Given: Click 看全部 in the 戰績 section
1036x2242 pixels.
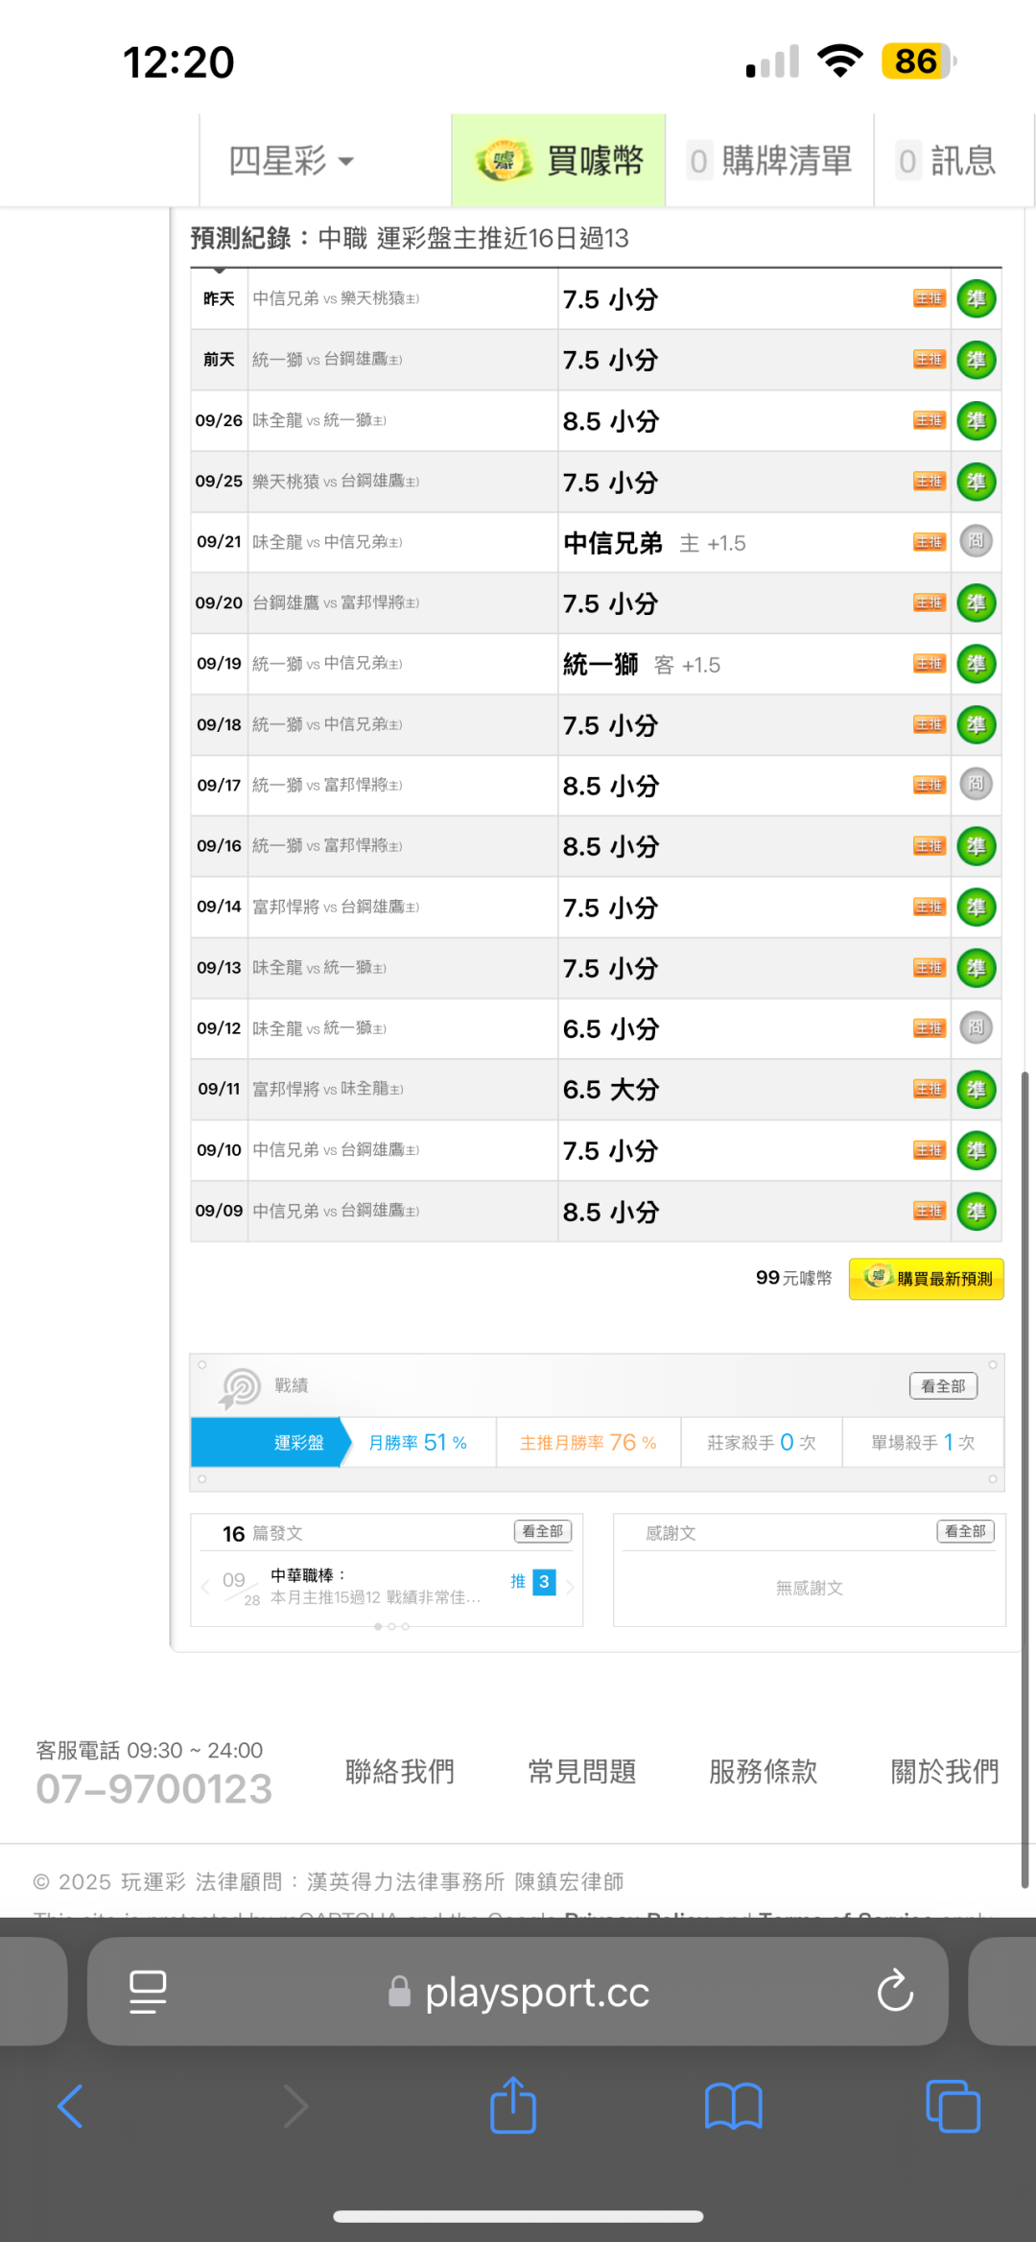Looking at the screenshot, I should [x=944, y=1385].
